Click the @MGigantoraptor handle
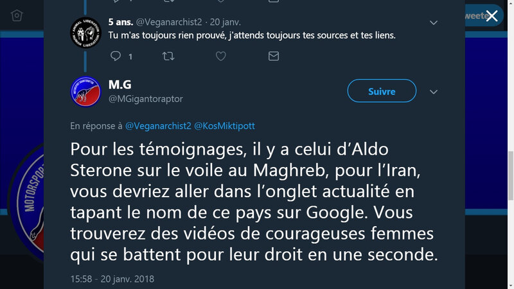Image resolution: width=514 pixels, height=289 pixels. (146, 99)
